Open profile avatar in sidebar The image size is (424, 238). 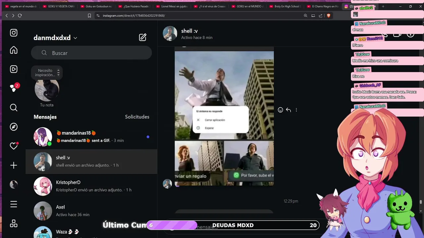pyautogui.click(x=14, y=184)
